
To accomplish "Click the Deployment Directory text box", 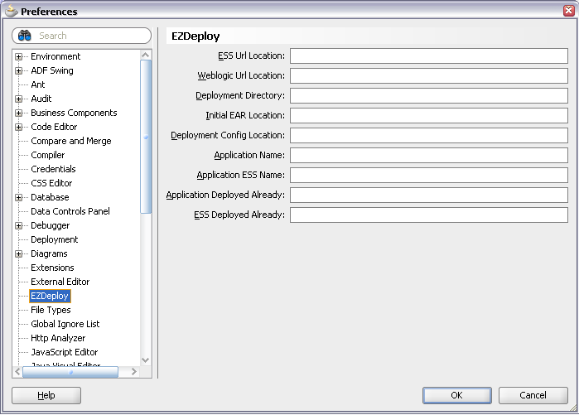I will [428, 95].
